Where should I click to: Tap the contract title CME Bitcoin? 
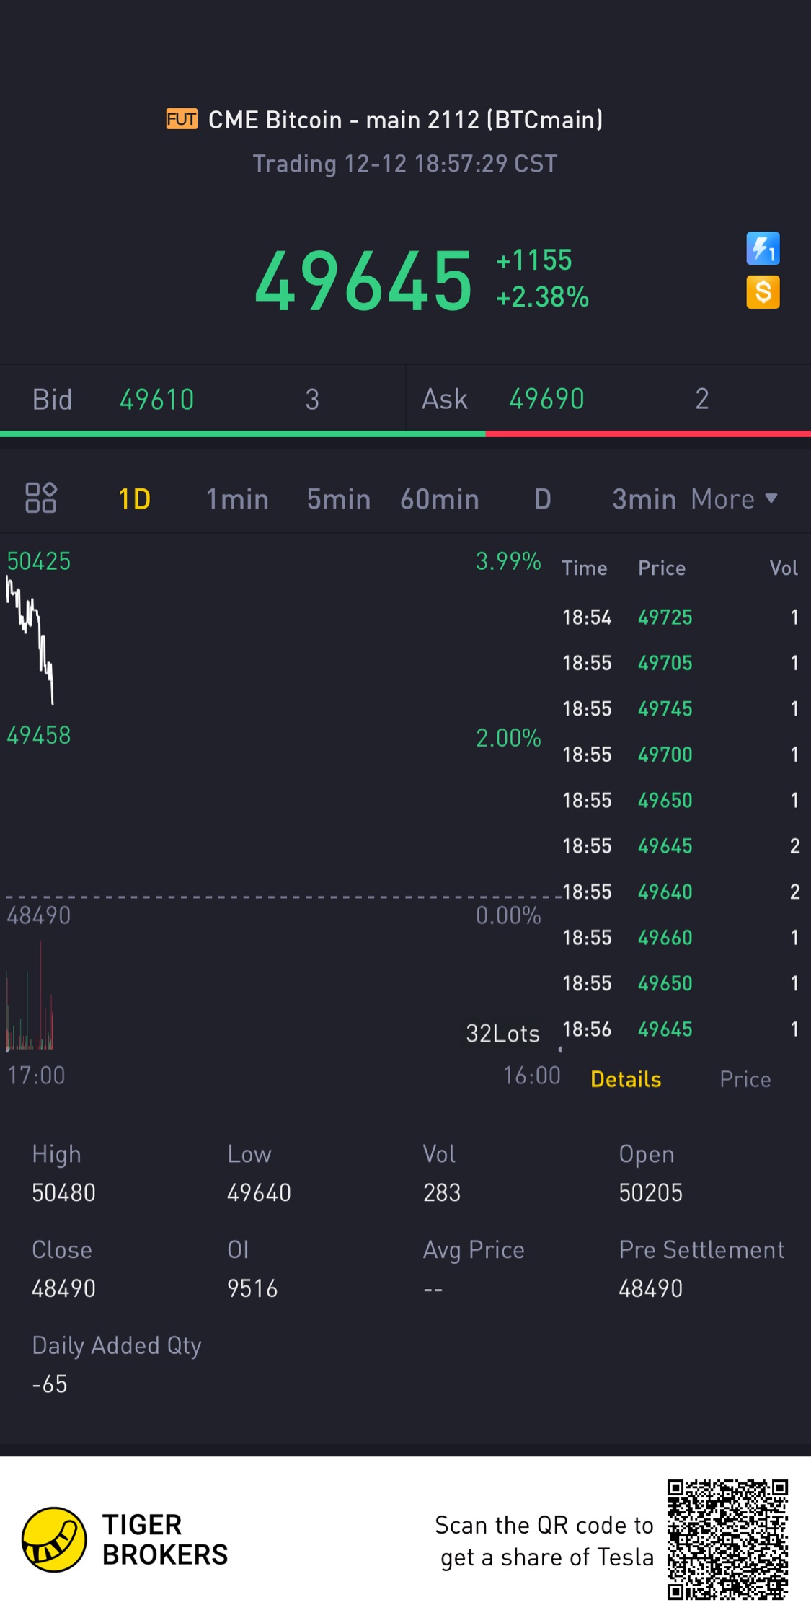(x=405, y=119)
